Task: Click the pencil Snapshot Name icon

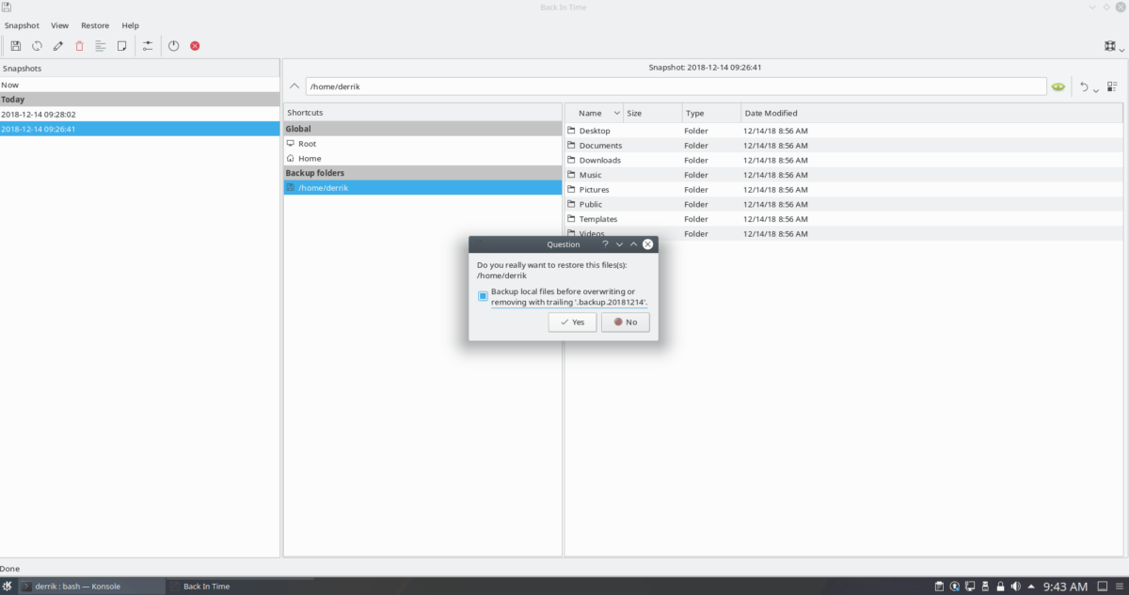Action: pos(58,45)
